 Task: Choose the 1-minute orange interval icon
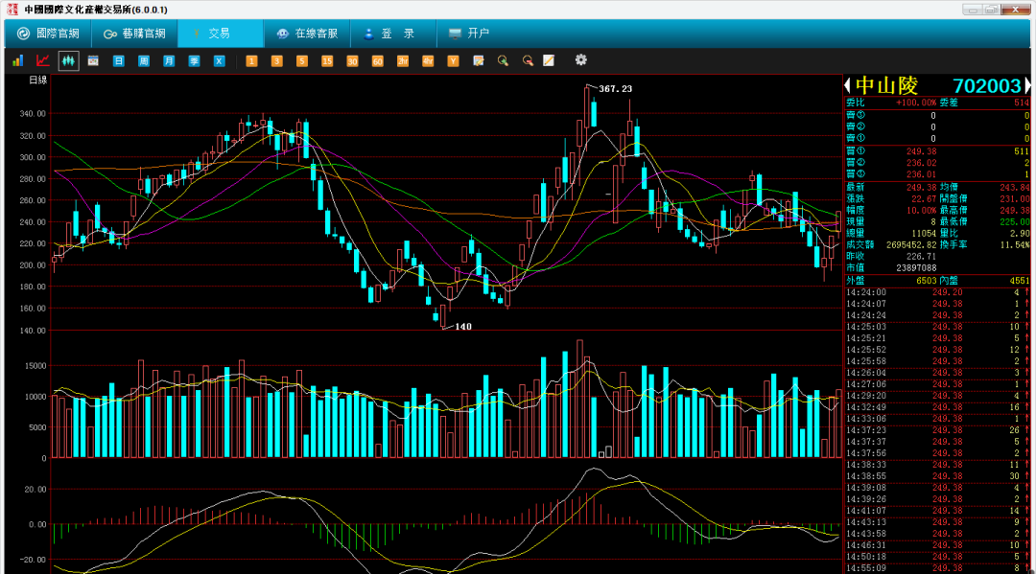pyautogui.click(x=251, y=60)
